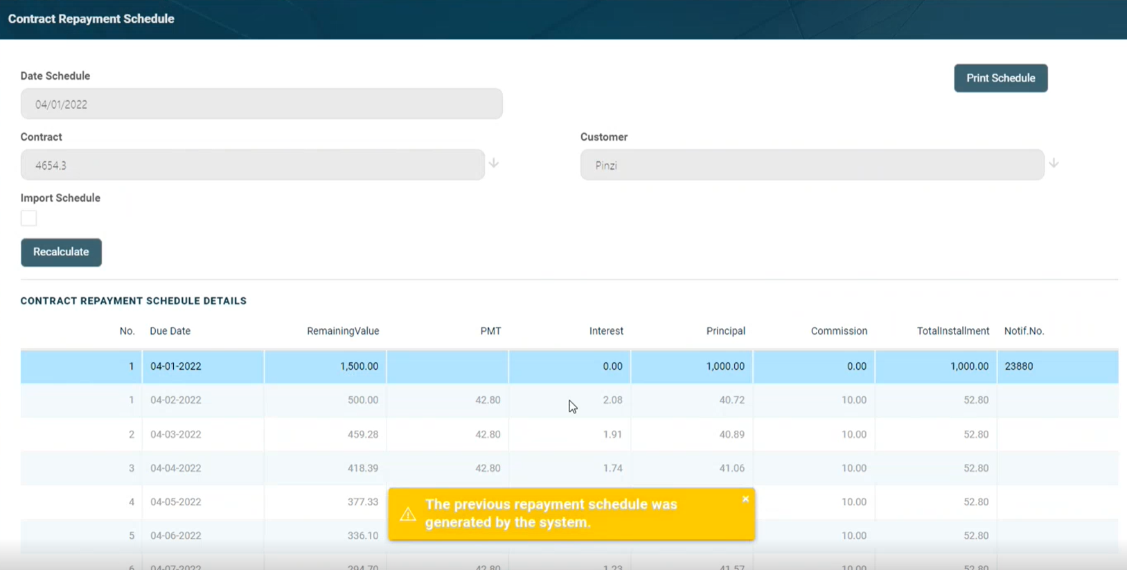Click the TotalInstallment column header
This screenshot has width=1127, height=570.
click(x=952, y=331)
